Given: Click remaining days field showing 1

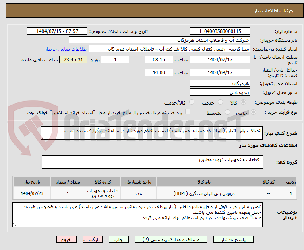Looking at the screenshot, I should (x=115, y=59).
